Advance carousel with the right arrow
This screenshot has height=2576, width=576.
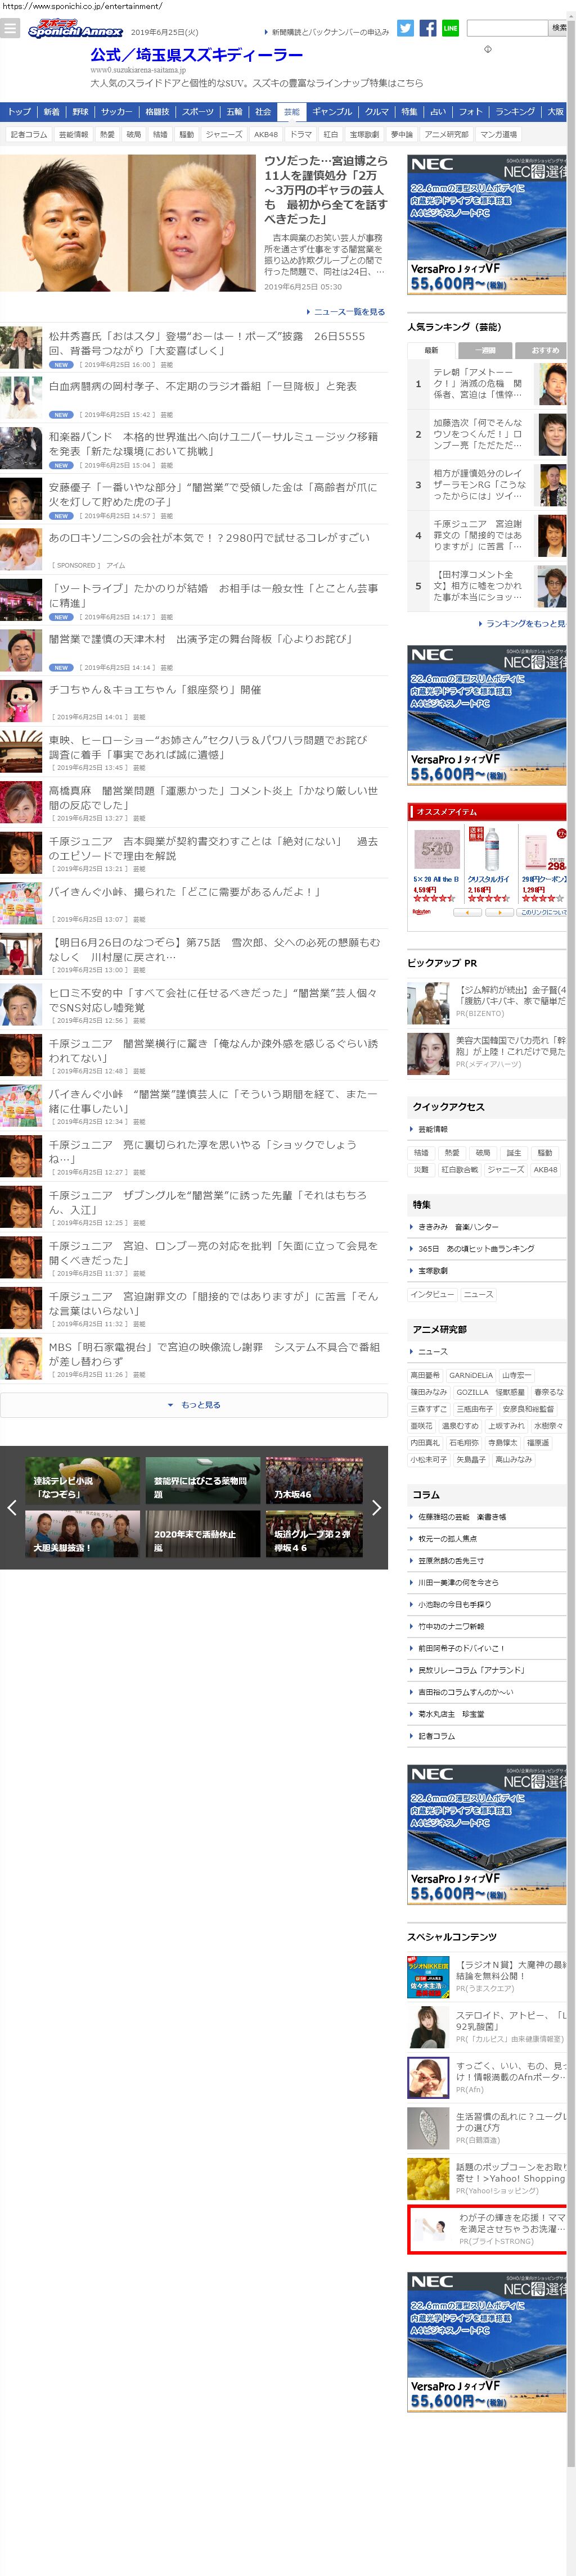(x=376, y=1507)
